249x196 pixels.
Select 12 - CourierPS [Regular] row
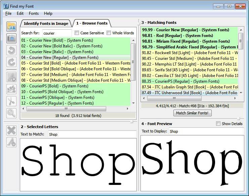click(76, 103)
